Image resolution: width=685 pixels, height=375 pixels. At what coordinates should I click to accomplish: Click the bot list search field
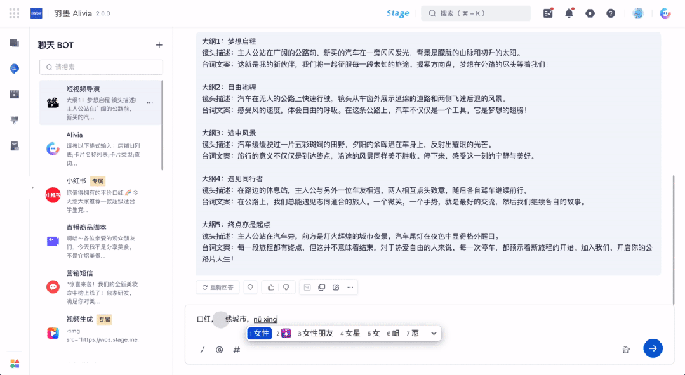tap(102, 67)
